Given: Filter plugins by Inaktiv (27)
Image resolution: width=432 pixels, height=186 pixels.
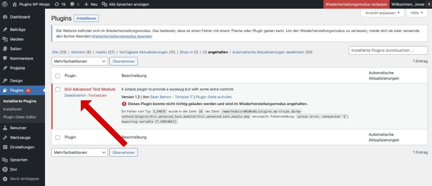Looking at the screenshot, I should pyautogui.click(x=105, y=52).
